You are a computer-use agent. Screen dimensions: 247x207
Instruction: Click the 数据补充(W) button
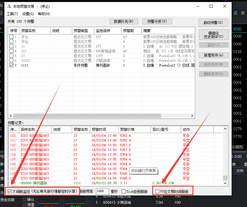click(x=124, y=21)
